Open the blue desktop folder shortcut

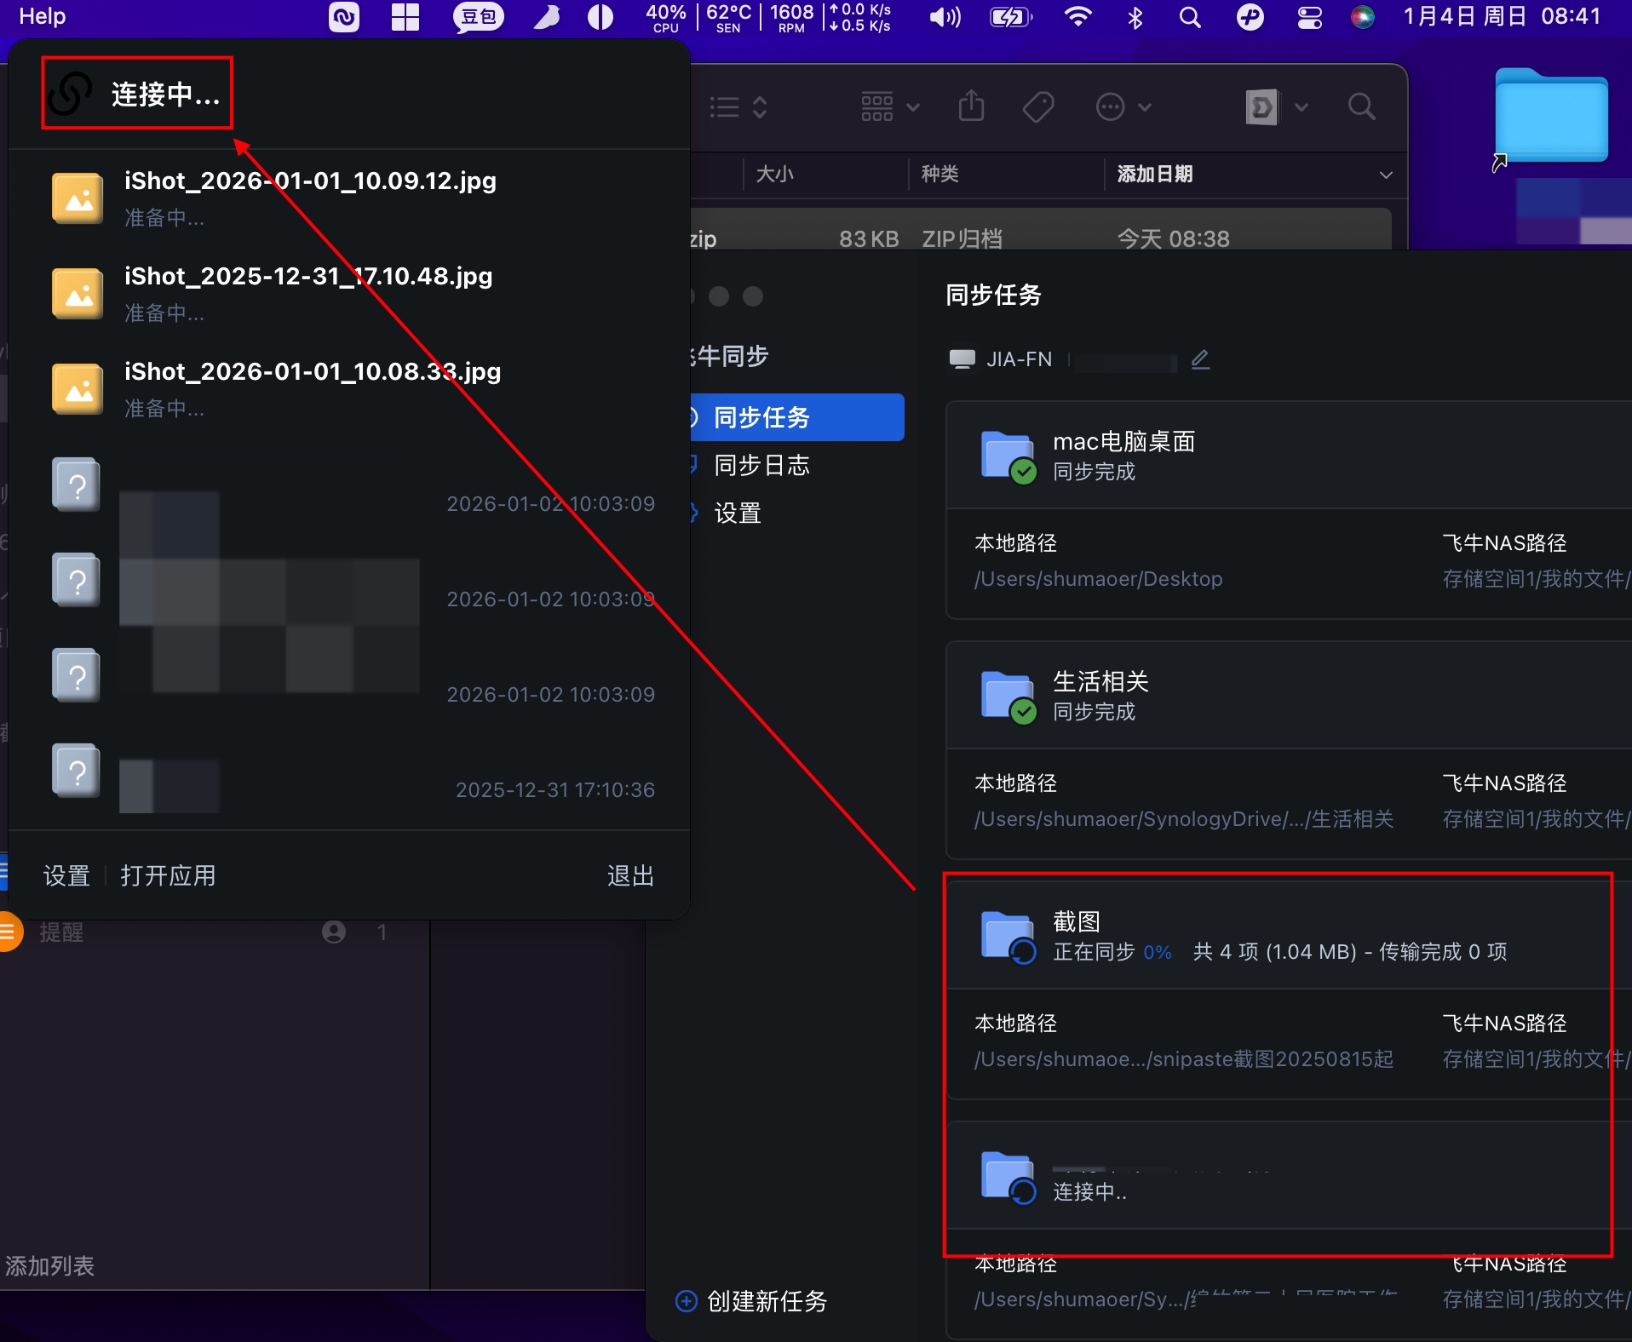(1551, 115)
